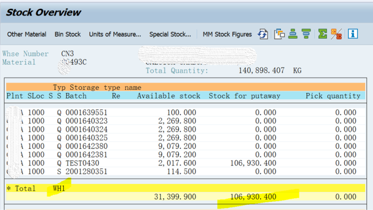Click the Whse Number value CN3
This screenshot has width=373, height=210.
click(x=68, y=54)
